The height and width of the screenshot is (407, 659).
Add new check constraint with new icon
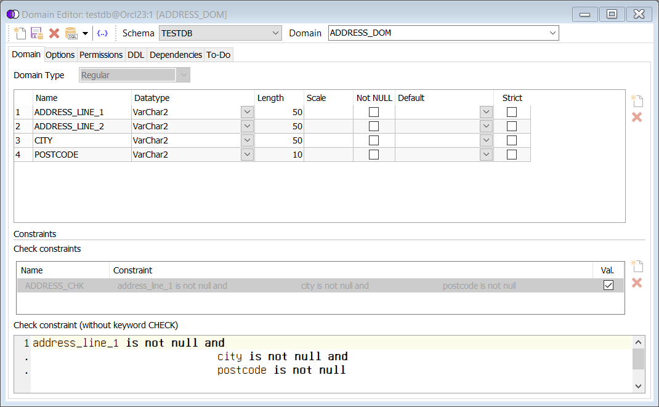(637, 267)
